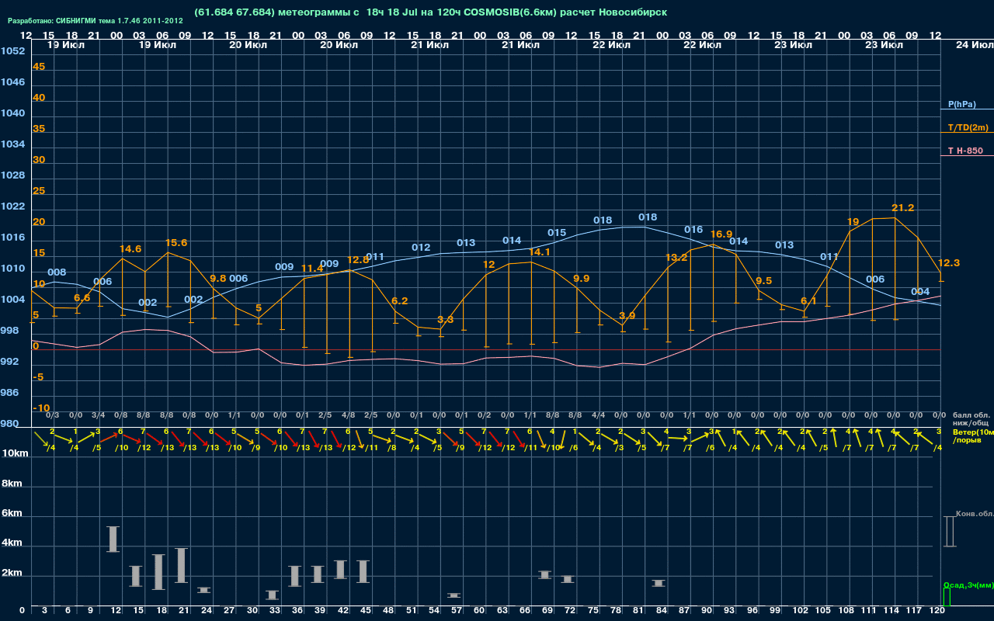
Task: Click the 3 forecast hour label
Action: point(44,611)
